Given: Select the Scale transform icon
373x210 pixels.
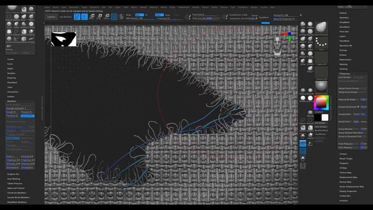Looking at the screenshot, I should pos(100,16).
